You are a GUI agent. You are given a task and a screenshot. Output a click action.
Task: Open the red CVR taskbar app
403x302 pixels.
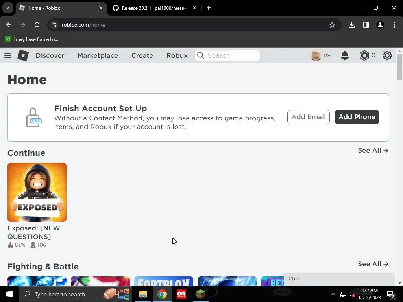coord(181,294)
